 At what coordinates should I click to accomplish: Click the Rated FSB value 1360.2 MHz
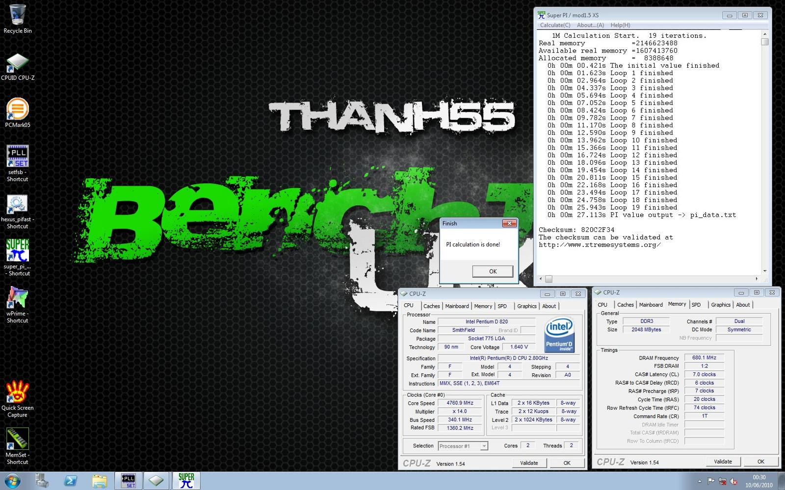coord(460,428)
